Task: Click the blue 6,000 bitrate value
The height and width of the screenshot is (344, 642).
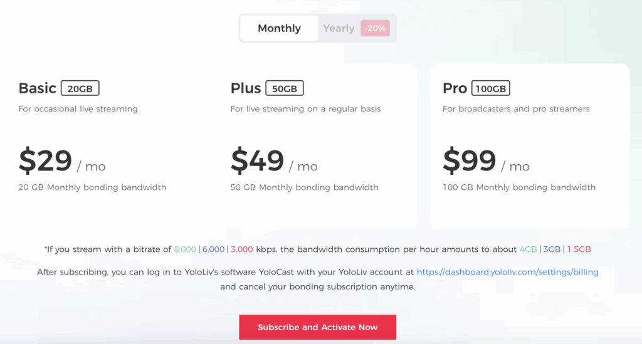Action: [x=213, y=249]
